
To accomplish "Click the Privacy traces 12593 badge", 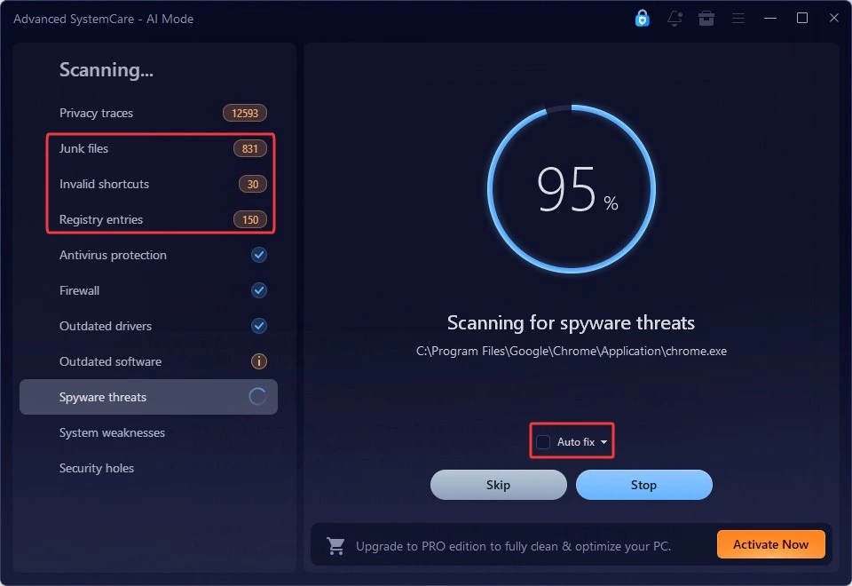I will [x=245, y=113].
